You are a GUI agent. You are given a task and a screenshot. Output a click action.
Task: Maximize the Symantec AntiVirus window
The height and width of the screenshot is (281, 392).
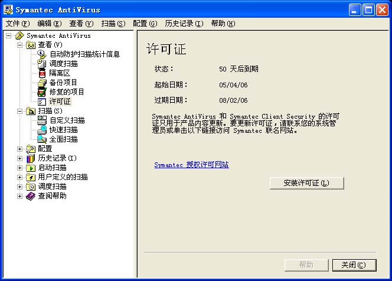(x=368, y=10)
